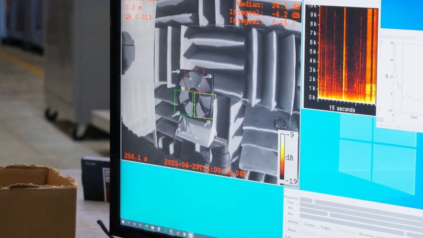Switch to the Settings tab
This screenshot has width=423, height=238.
(x=293, y=222)
